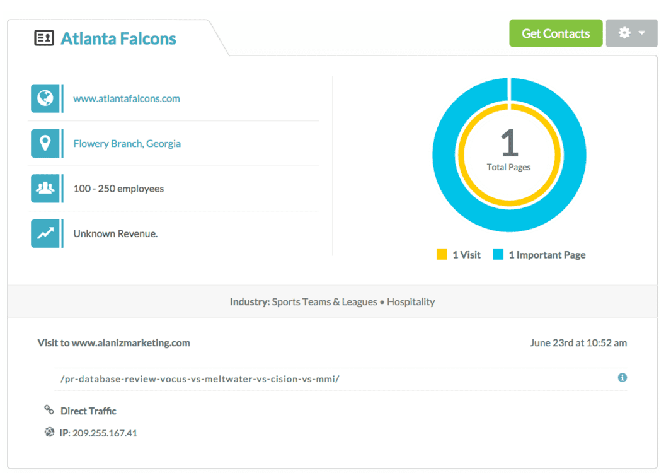The image size is (671, 473).
Task: Click the contact card icon beside Atlanta Falcons
Action: [x=43, y=38]
